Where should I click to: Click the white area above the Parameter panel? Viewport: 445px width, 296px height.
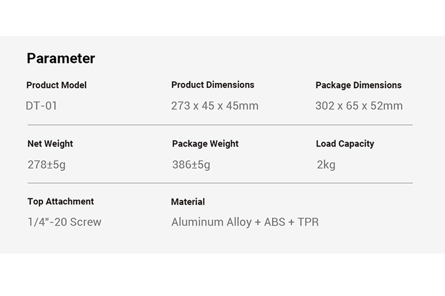[222, 18]
